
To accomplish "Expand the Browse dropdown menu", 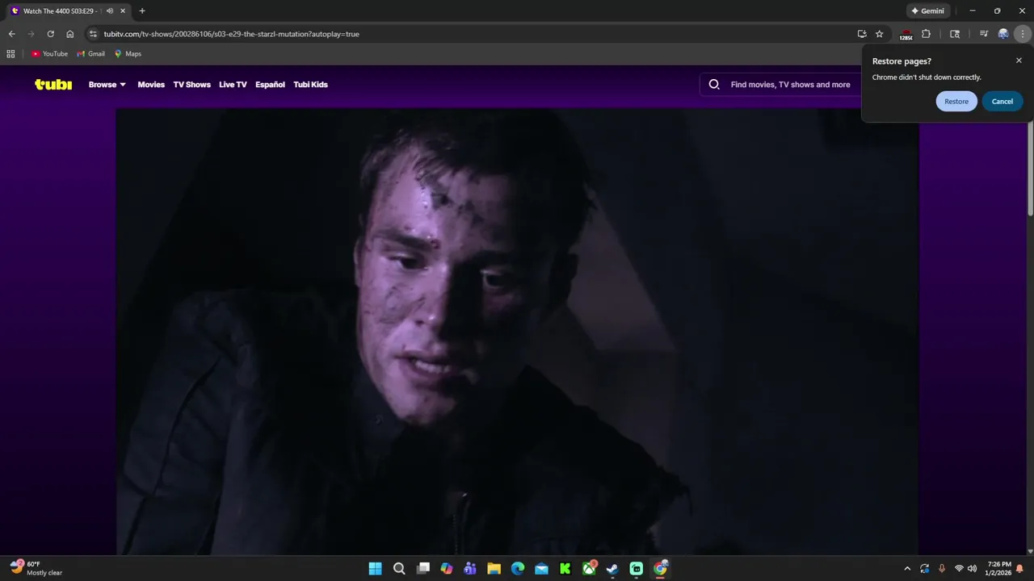I will 107,84.
